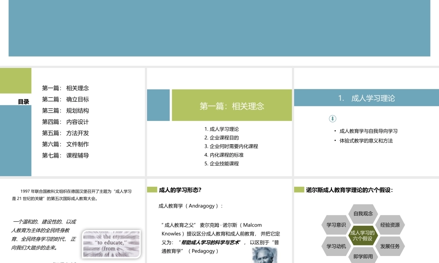Click bullet item 体验式教学的意义和方法
The image size is (439, 263).
(x=365, y=140)
